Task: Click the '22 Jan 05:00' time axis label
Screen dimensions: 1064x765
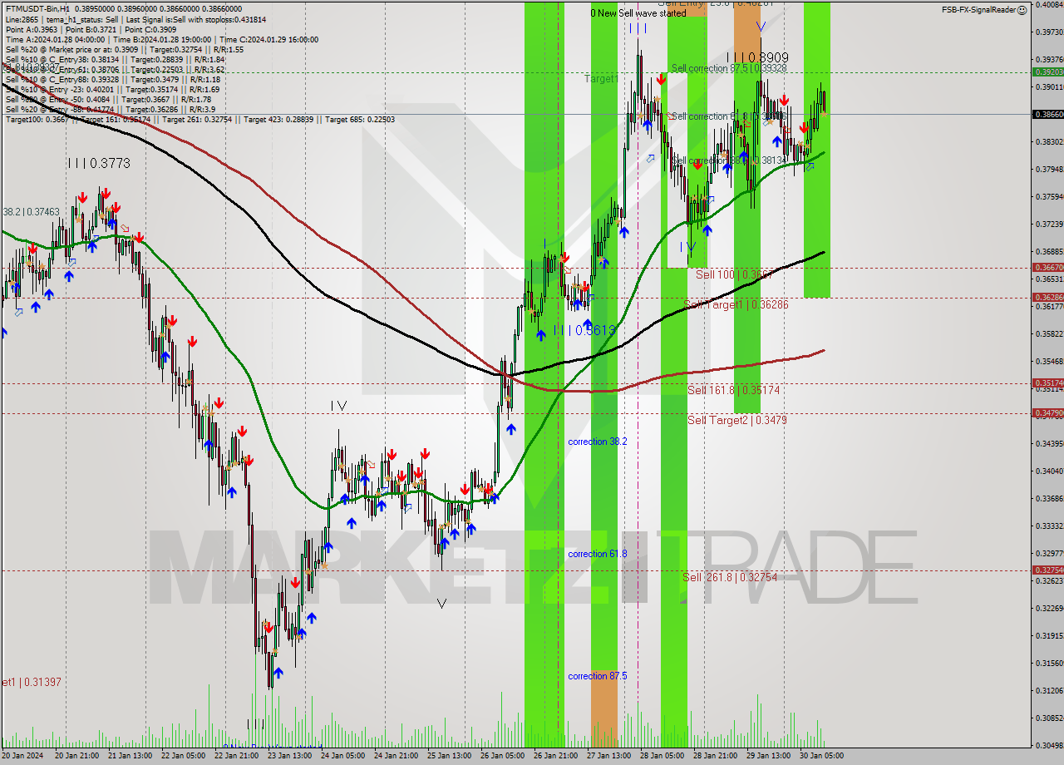Action: click(x=182, y=756)
